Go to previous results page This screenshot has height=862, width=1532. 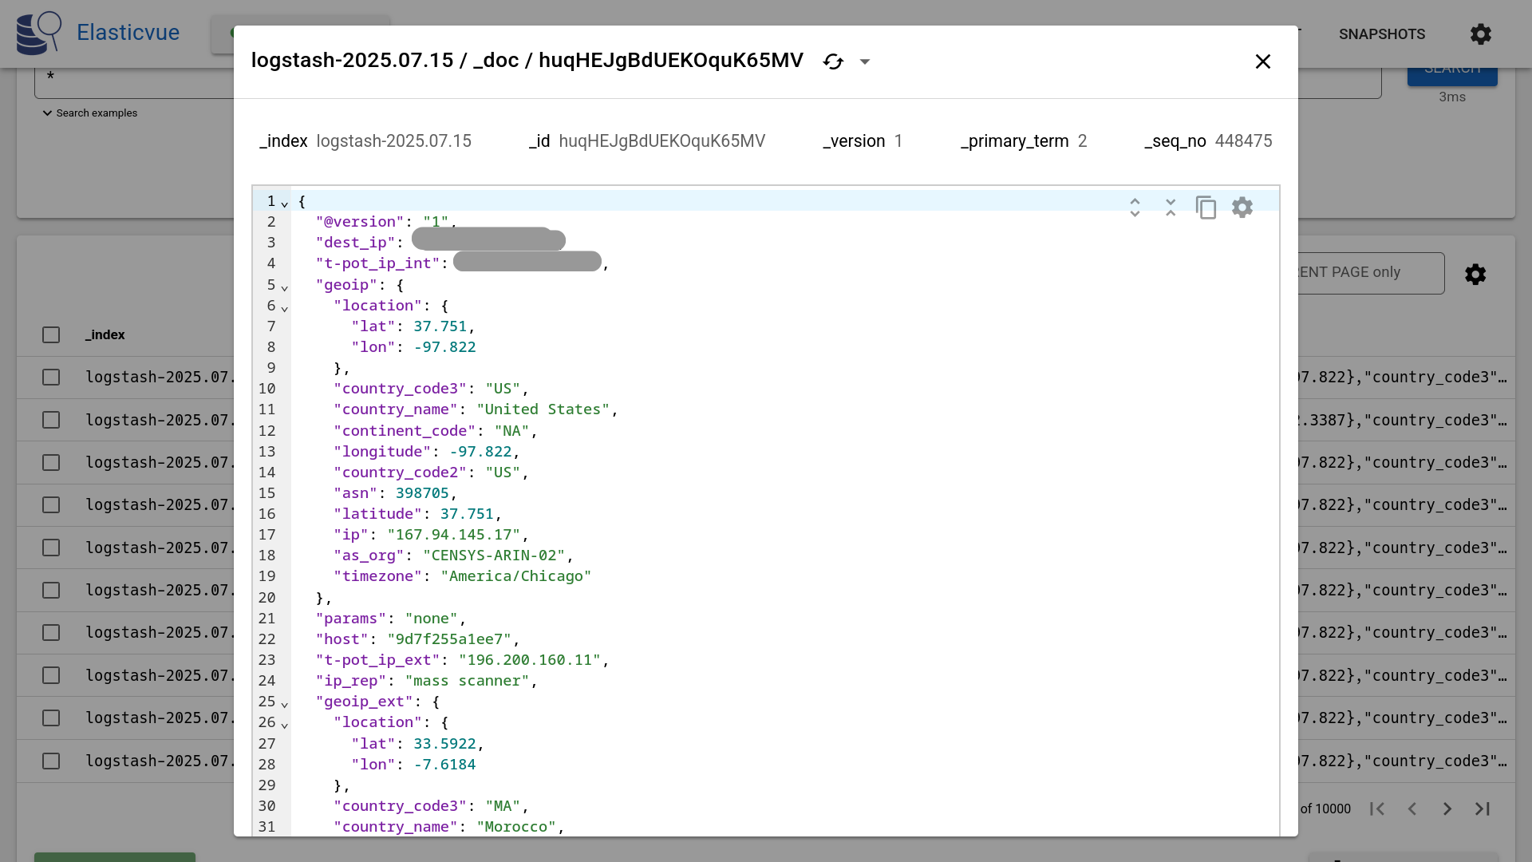1412,809
